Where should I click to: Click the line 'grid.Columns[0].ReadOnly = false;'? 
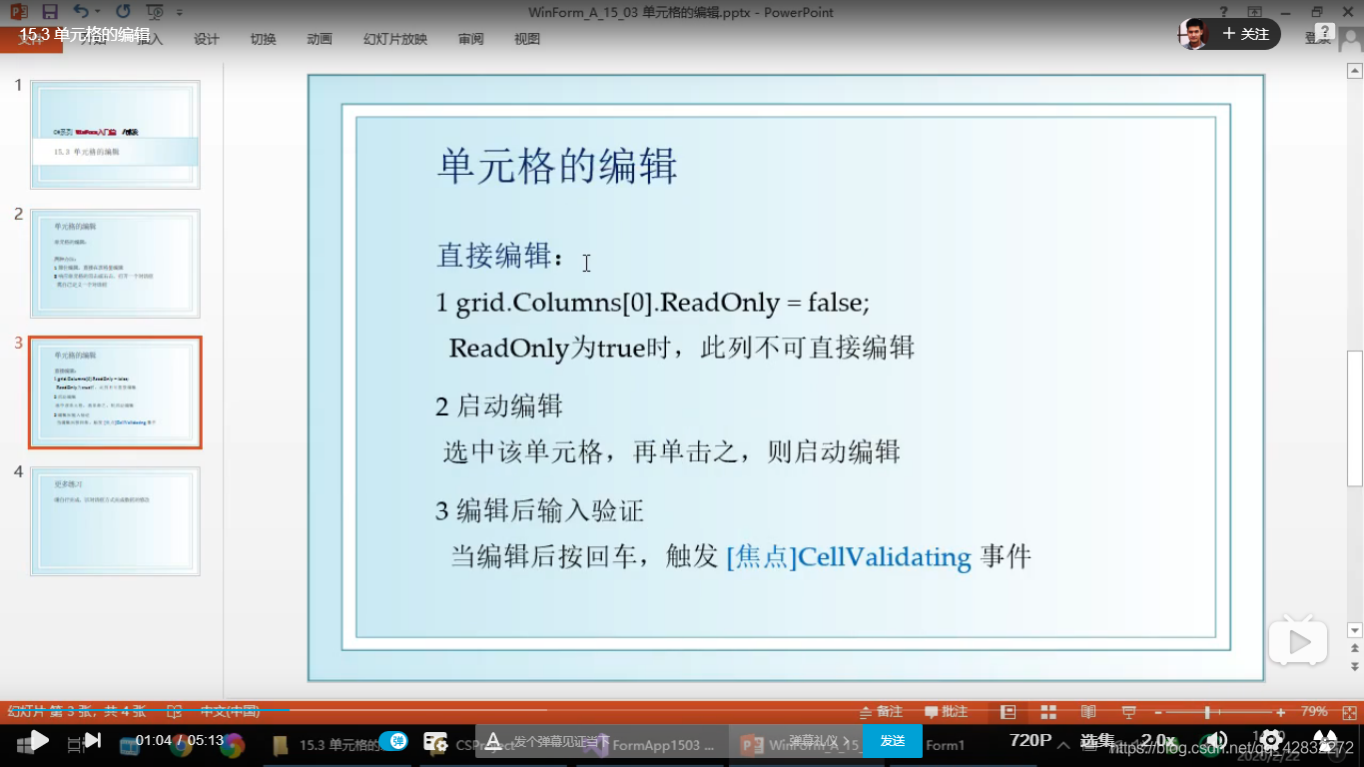(x=663, y=302)
